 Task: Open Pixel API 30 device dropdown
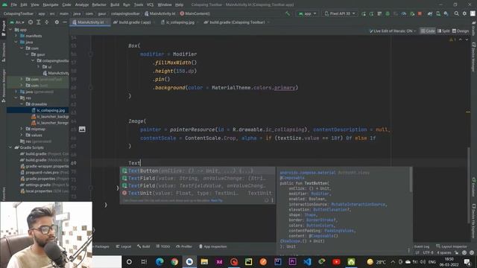[x=340, y=13]
